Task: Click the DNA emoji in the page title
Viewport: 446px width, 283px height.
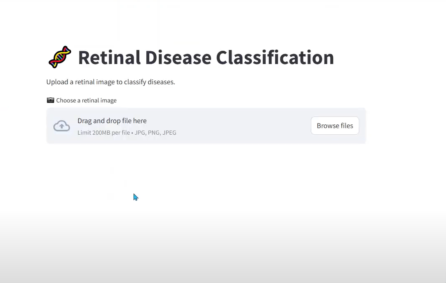Action: point(60,57)
